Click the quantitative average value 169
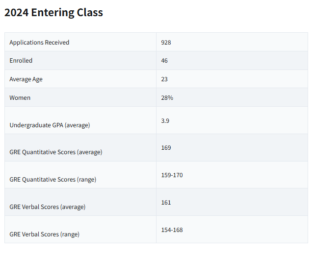This screenshot has width=315, height=254. click(166, 148)
